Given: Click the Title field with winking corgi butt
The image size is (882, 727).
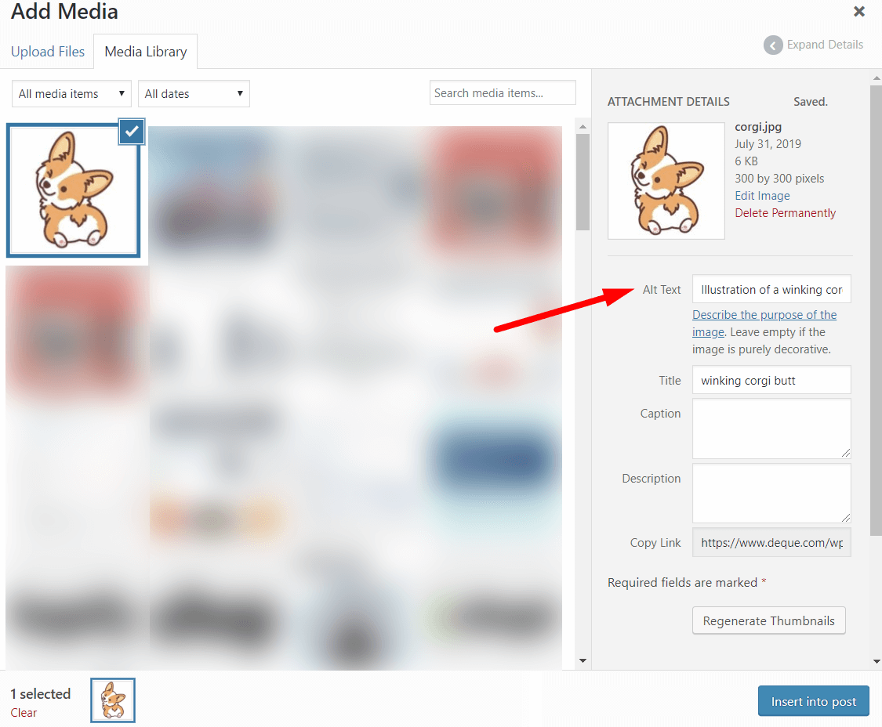Looking at the screenshot, I should pos(771,380).
